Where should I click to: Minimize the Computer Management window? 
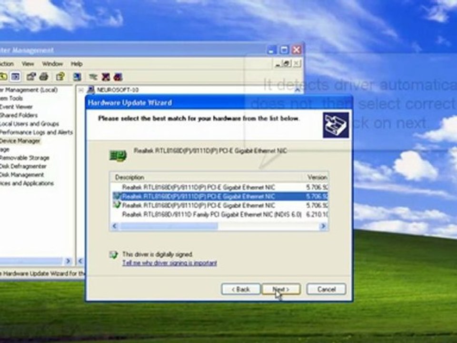(272, 50)
